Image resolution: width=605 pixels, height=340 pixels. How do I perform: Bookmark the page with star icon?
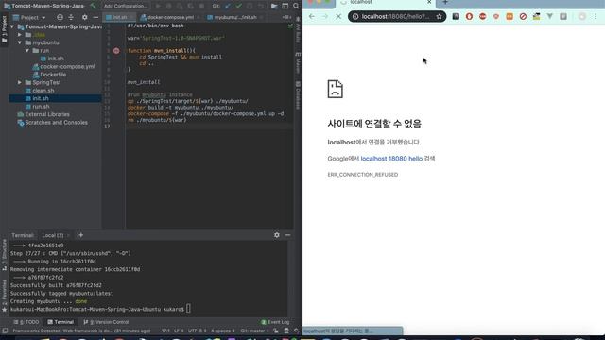[439, 17]
